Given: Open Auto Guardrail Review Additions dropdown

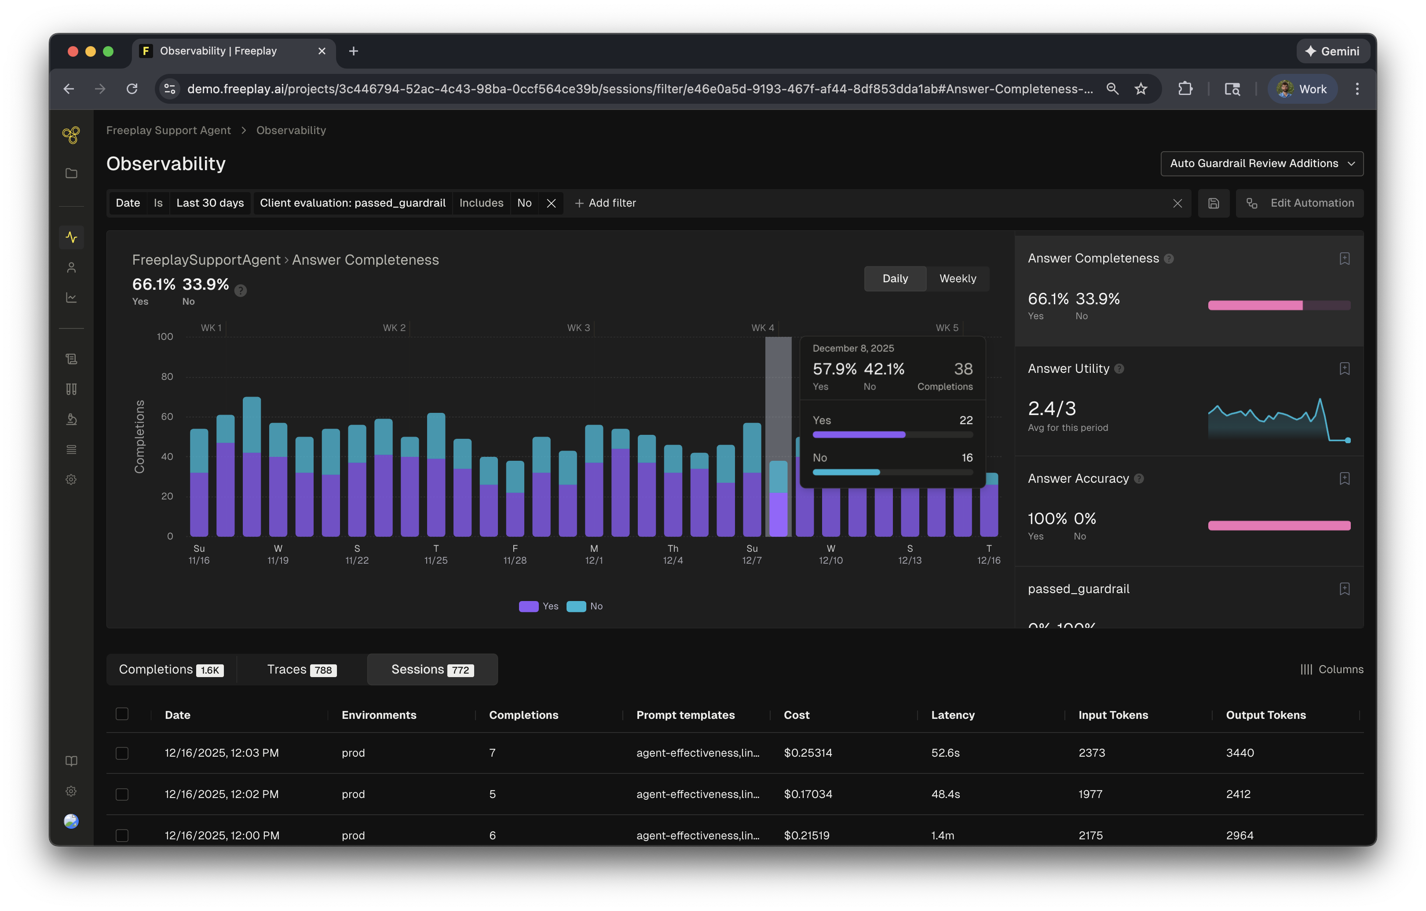Looking at the screenshot, I should (1261, 164).
